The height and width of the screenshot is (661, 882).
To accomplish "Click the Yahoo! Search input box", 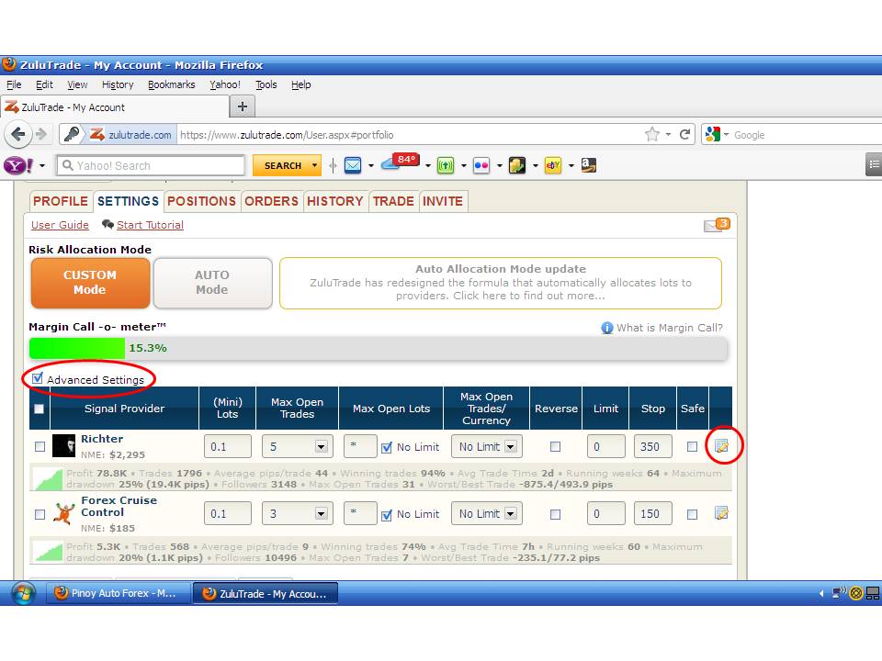I will [x=151, y=165].
